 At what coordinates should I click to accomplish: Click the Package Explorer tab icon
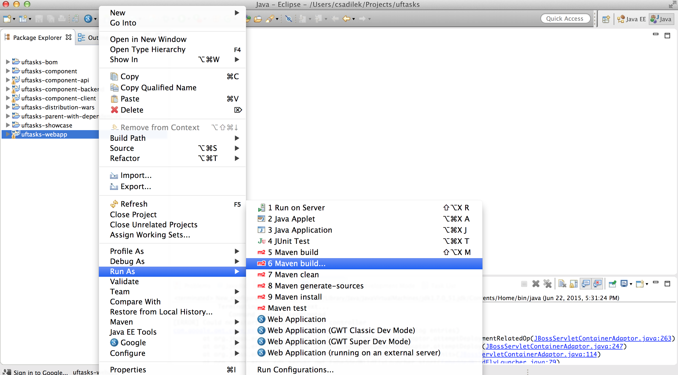pos(9,37)
